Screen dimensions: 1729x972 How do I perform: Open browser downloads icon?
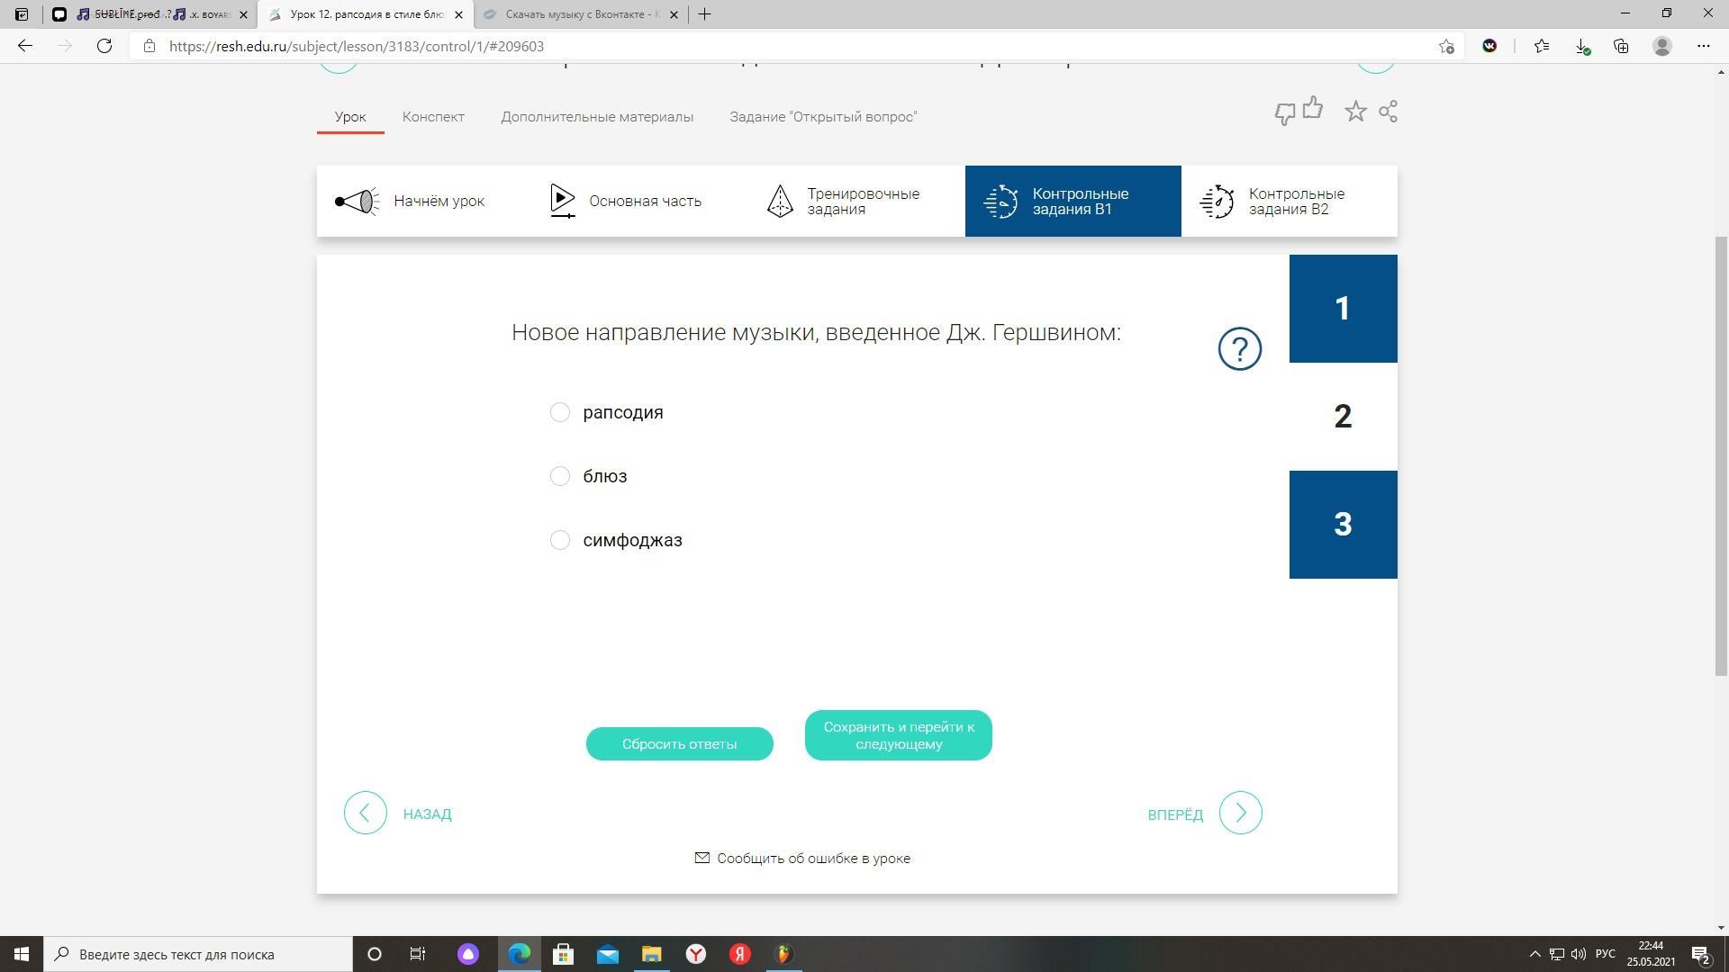[x=1581, y=46]
